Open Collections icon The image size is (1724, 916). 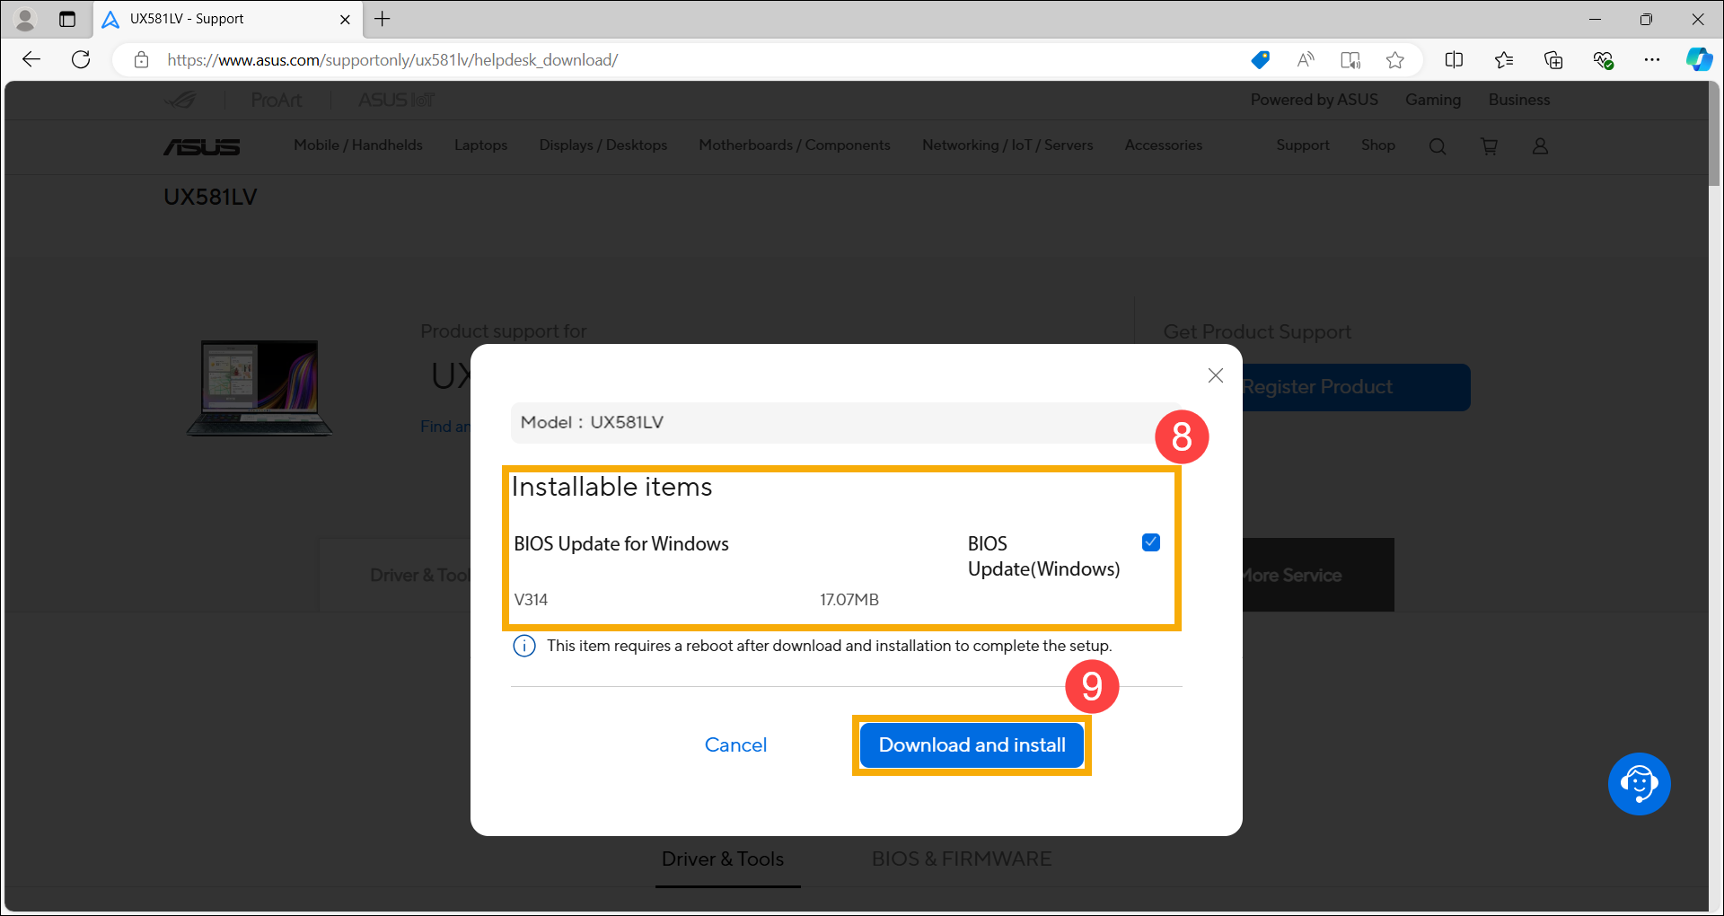1553,60
